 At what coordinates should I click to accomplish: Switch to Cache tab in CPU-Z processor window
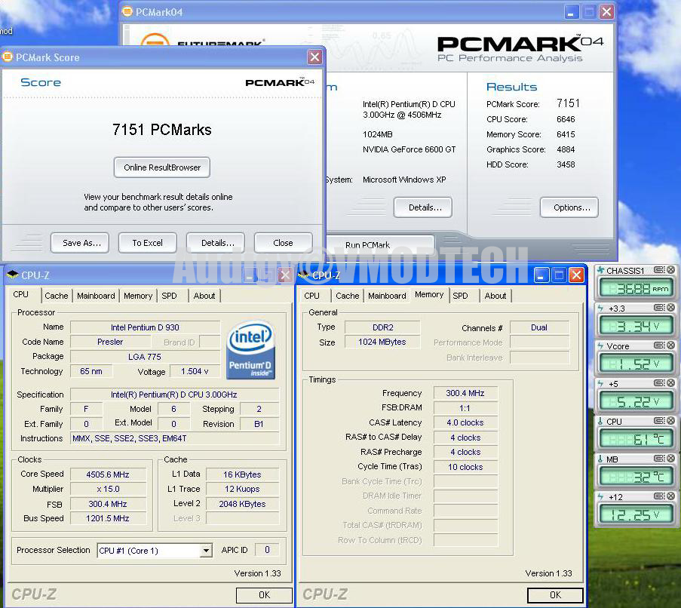(57, 296)
